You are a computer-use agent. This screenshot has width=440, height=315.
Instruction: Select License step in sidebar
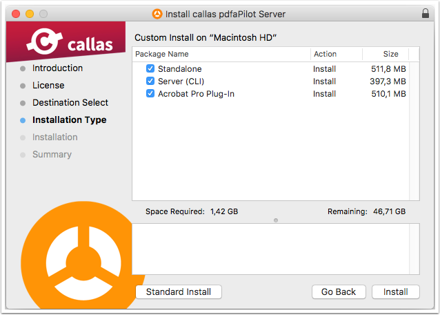tap(48, 85)
